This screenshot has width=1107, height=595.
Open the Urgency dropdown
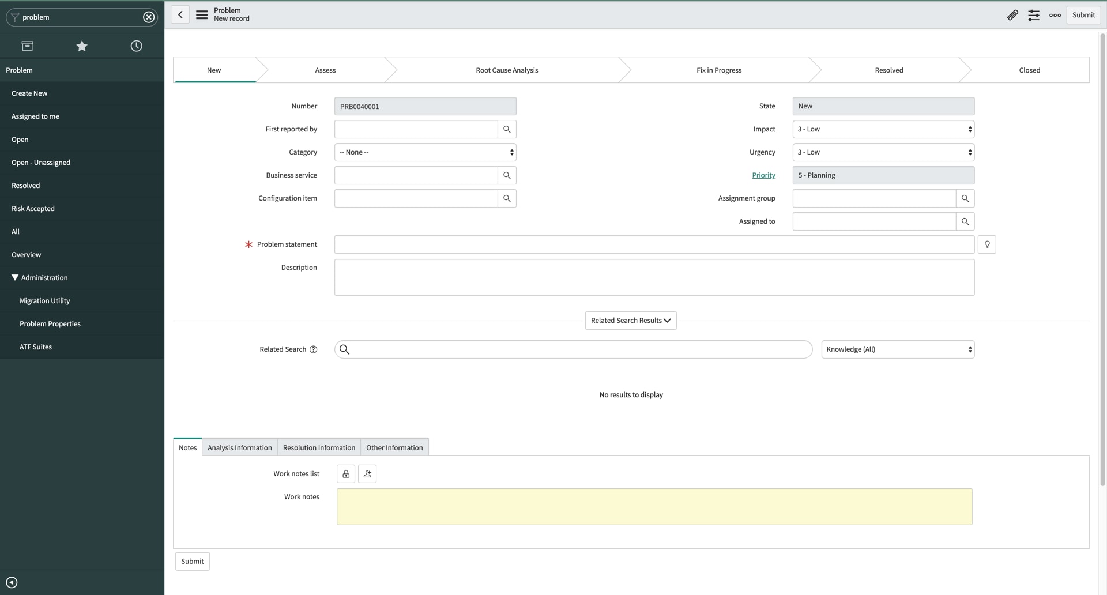(884, 152)
